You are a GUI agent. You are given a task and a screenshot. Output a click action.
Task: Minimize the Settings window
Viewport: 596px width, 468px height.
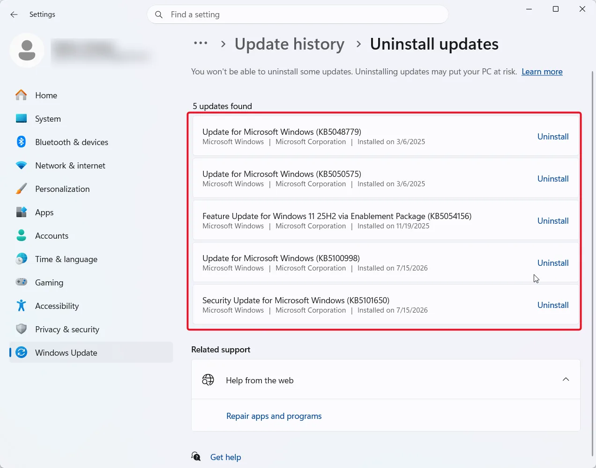[x=529, y=9]
